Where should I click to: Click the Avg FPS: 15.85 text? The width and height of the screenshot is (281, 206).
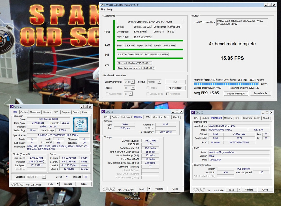[206, 93]
